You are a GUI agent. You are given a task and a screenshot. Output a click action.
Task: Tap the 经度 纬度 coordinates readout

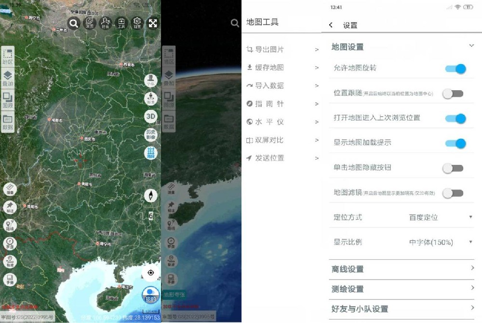[x=120, y=318]
